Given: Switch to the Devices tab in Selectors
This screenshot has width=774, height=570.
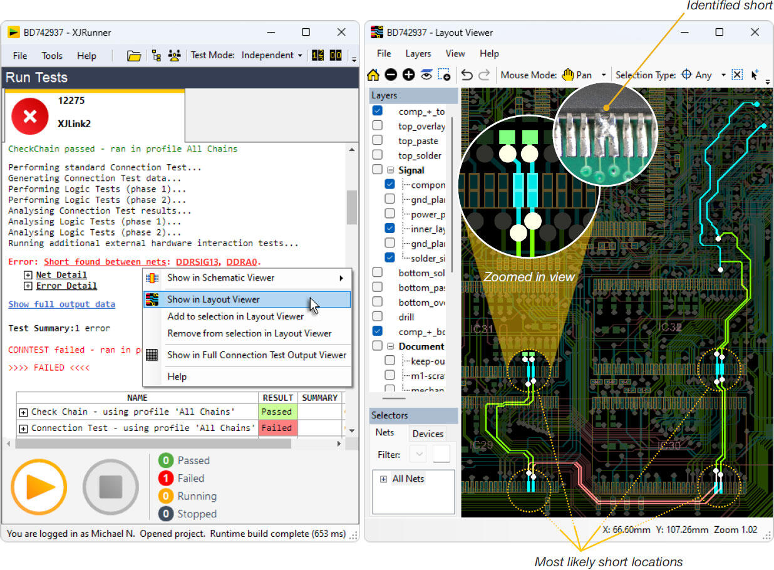Looking at the screenshot, I should [x=428, y=433].
